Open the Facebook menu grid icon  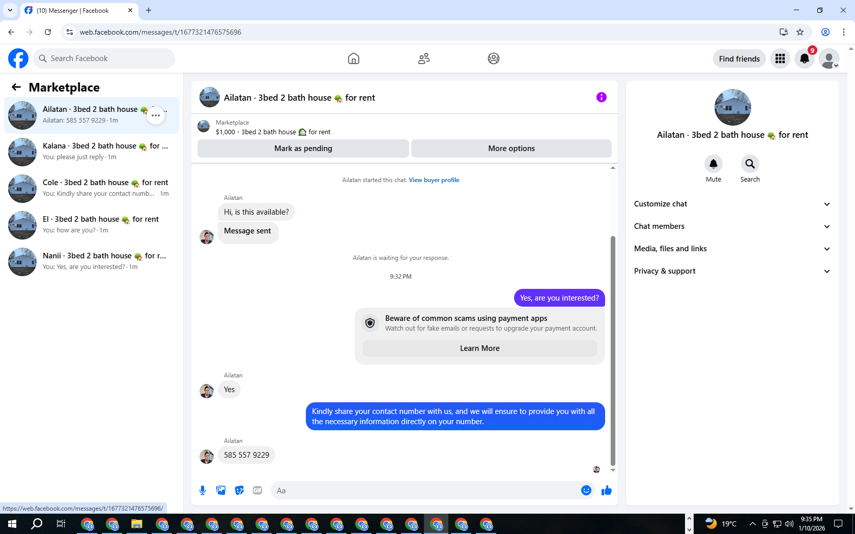780,58
